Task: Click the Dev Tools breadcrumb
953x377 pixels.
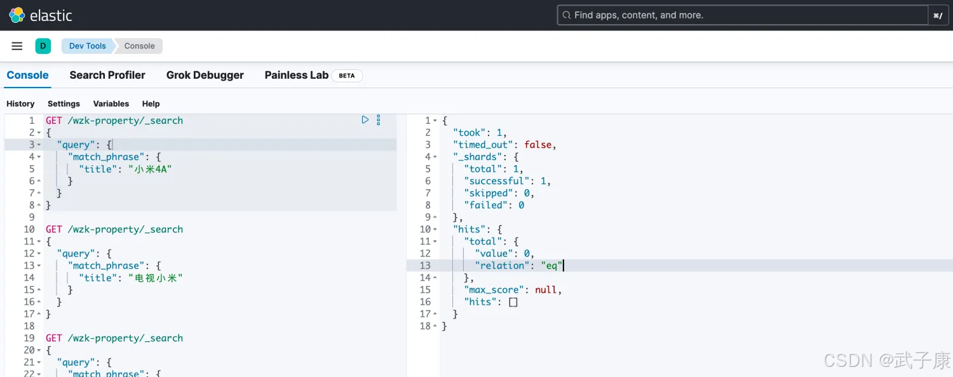Action: click(x=88, y=46)
